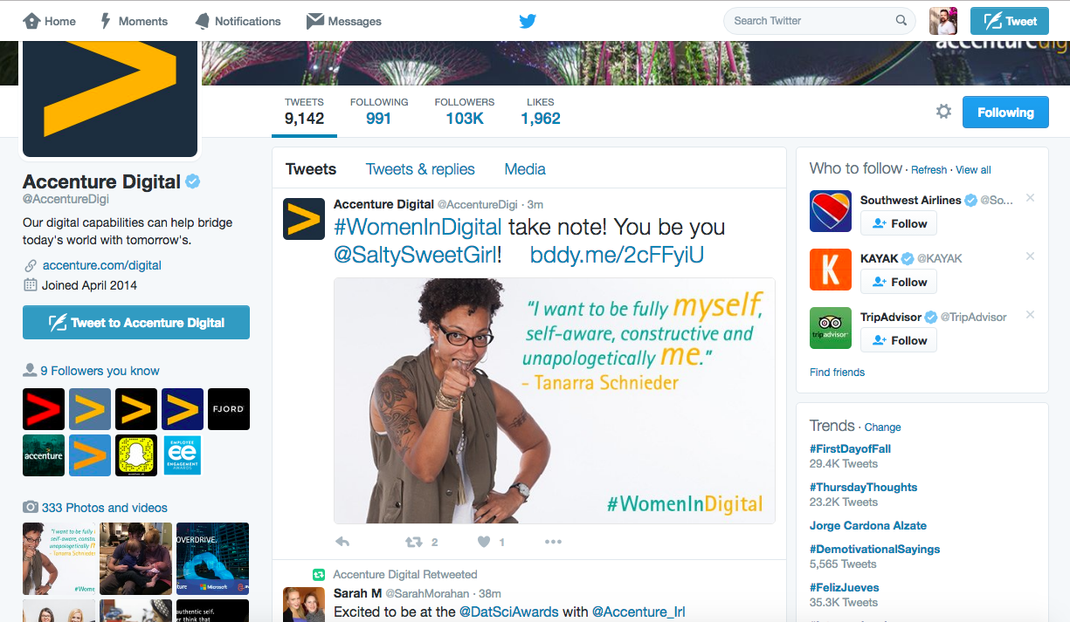Open the Tanarra Schnieder tweet image
Viewport: 1070px width, 622px height.
(555, 400)
